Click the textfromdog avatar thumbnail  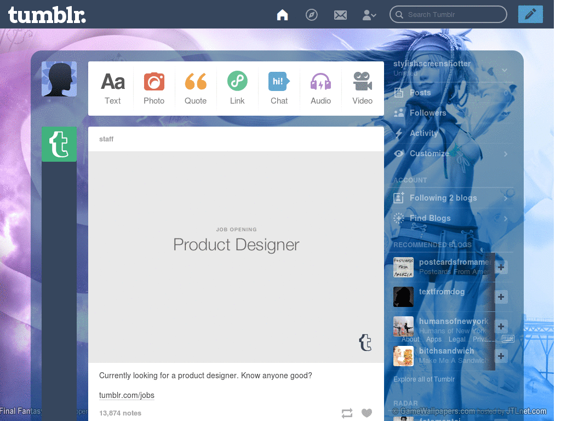pyautogui.click(x=403, y=297)
